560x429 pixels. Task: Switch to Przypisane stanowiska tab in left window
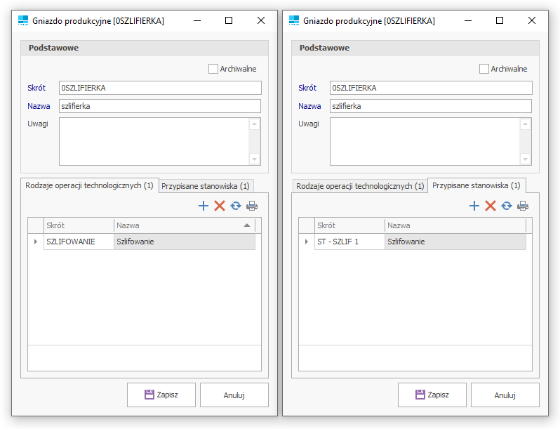pos(205,186)
